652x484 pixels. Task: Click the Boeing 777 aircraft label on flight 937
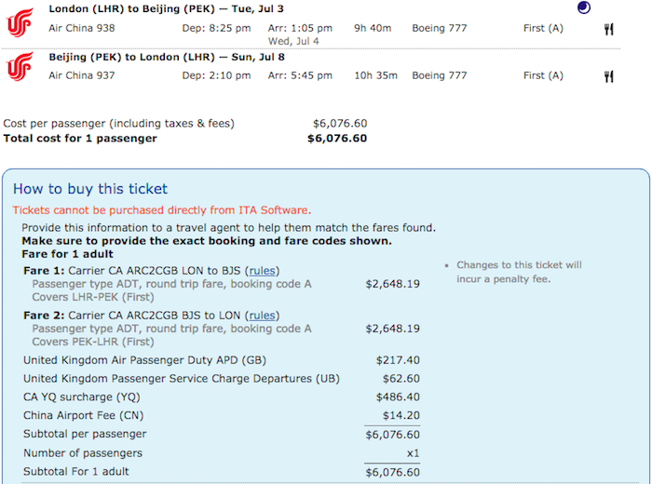(440, 75)
